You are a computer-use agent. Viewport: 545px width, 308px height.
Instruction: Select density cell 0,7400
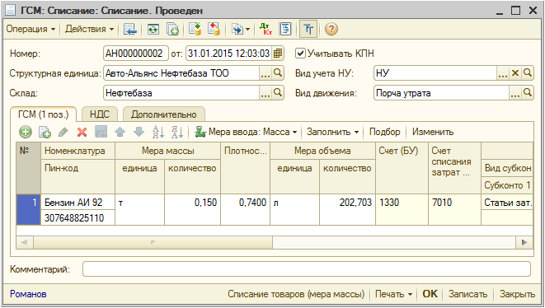point(246,209)
